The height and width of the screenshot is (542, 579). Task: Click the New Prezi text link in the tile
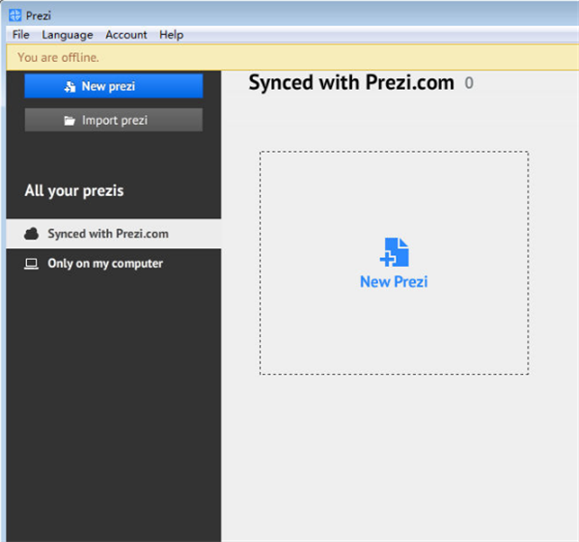pos(394,282)
